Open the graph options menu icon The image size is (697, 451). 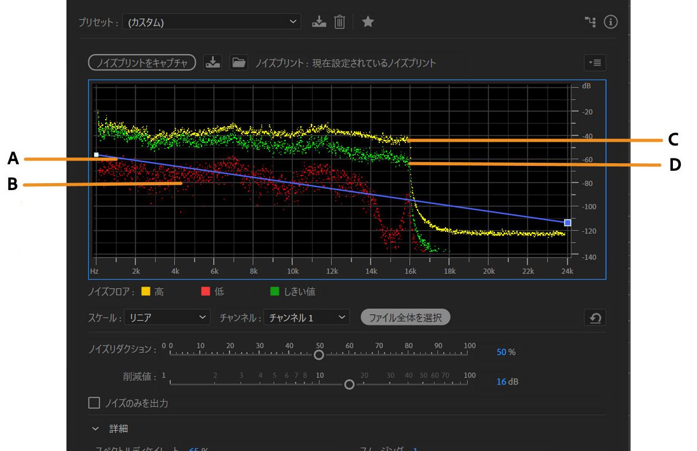point(595,63)
